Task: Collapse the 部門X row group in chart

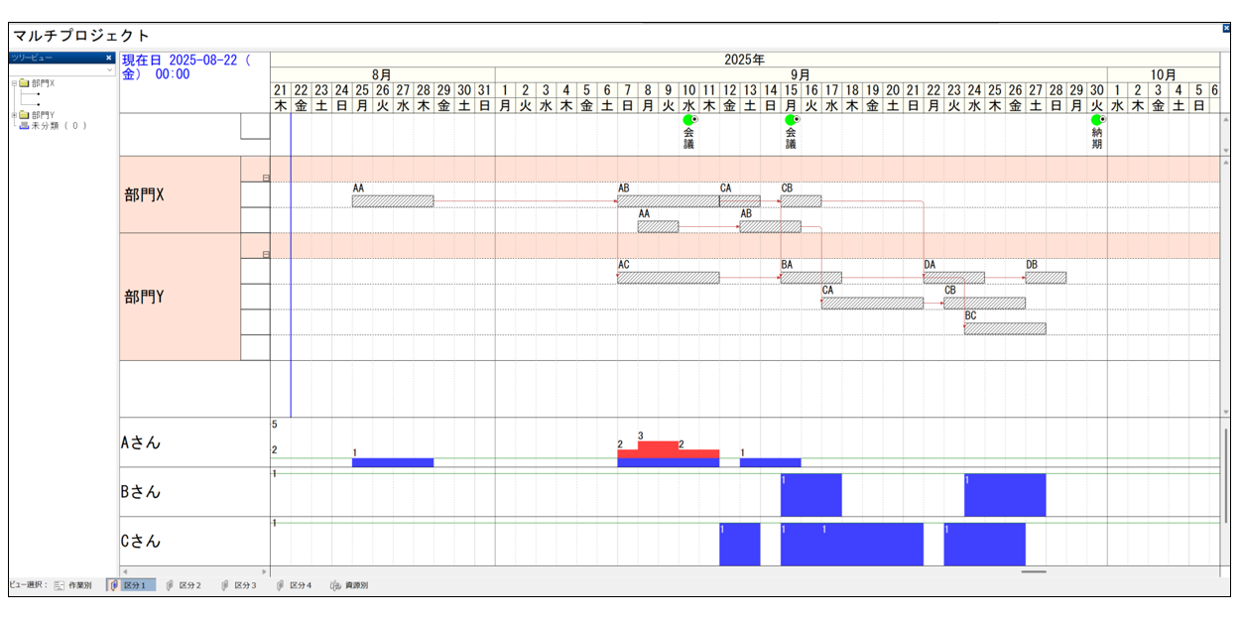Action: click(x=265, y=178)
